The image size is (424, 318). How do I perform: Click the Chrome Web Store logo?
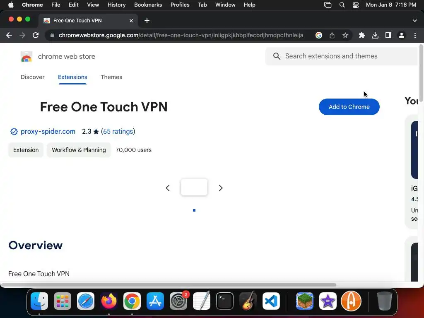point(26,56)
